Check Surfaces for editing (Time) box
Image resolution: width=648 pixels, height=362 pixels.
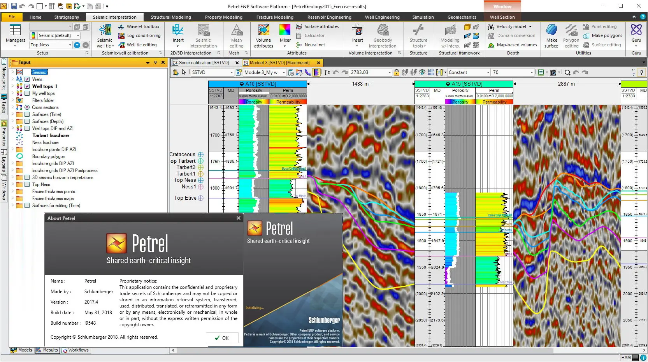tap(27, 206)
